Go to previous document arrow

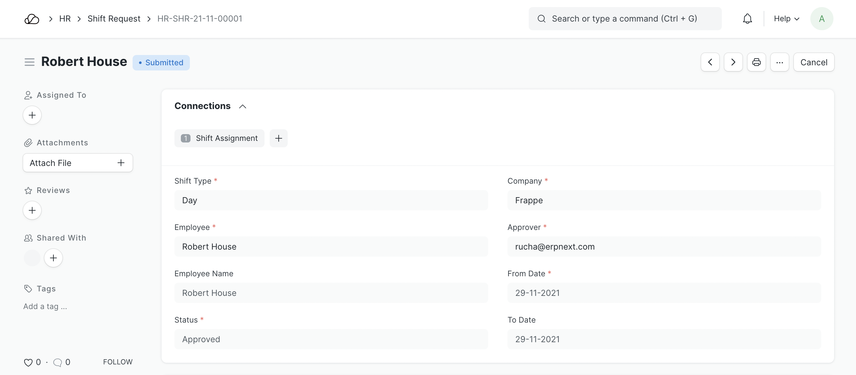(710, 62)
